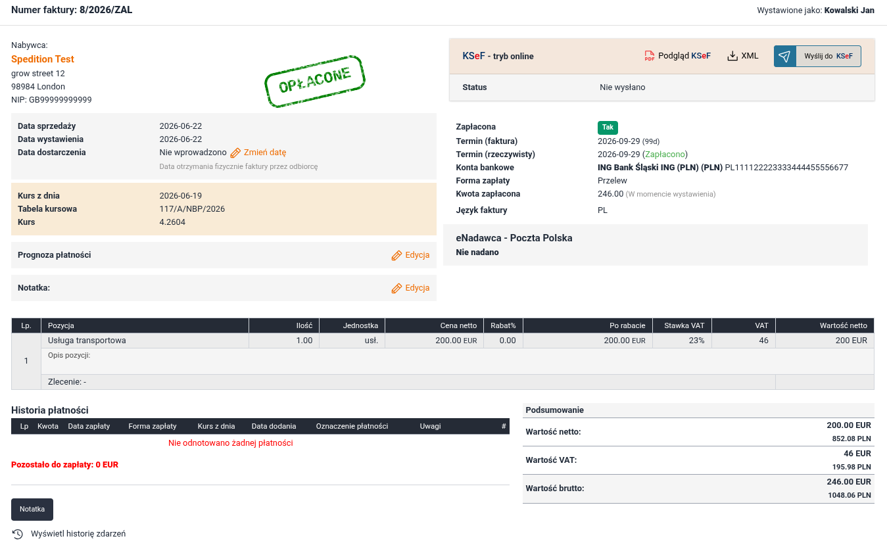Click the Historia płatności heading
Image resolution: width=887 pixels, height=549 pixels.
(50, 410)
